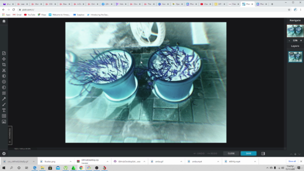Move layer down with the arrow
Viewport: 304px width, 171px height.
300,154
